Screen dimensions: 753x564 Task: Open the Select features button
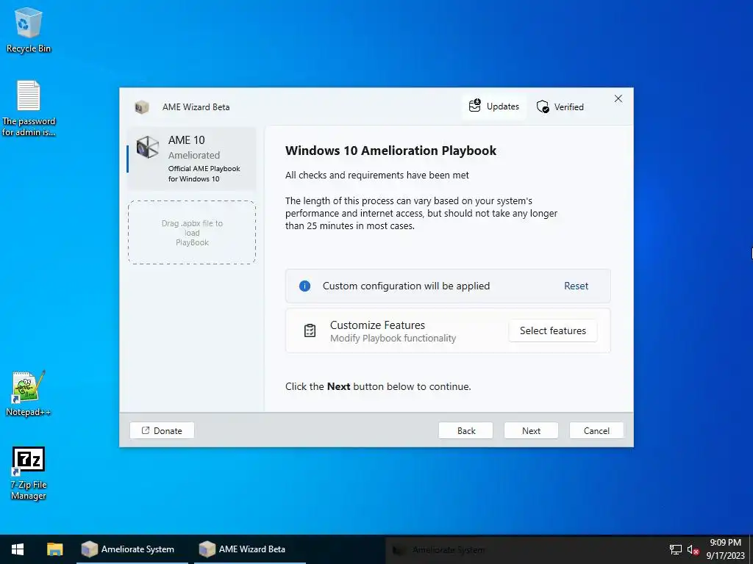(553, 331)
